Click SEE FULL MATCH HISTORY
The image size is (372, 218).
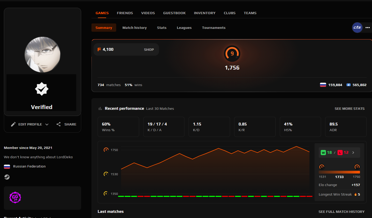point(341,211)
